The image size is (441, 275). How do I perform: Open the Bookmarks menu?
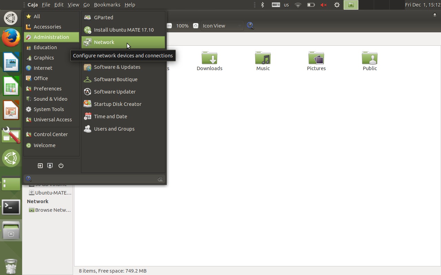(x=107, y=5)
